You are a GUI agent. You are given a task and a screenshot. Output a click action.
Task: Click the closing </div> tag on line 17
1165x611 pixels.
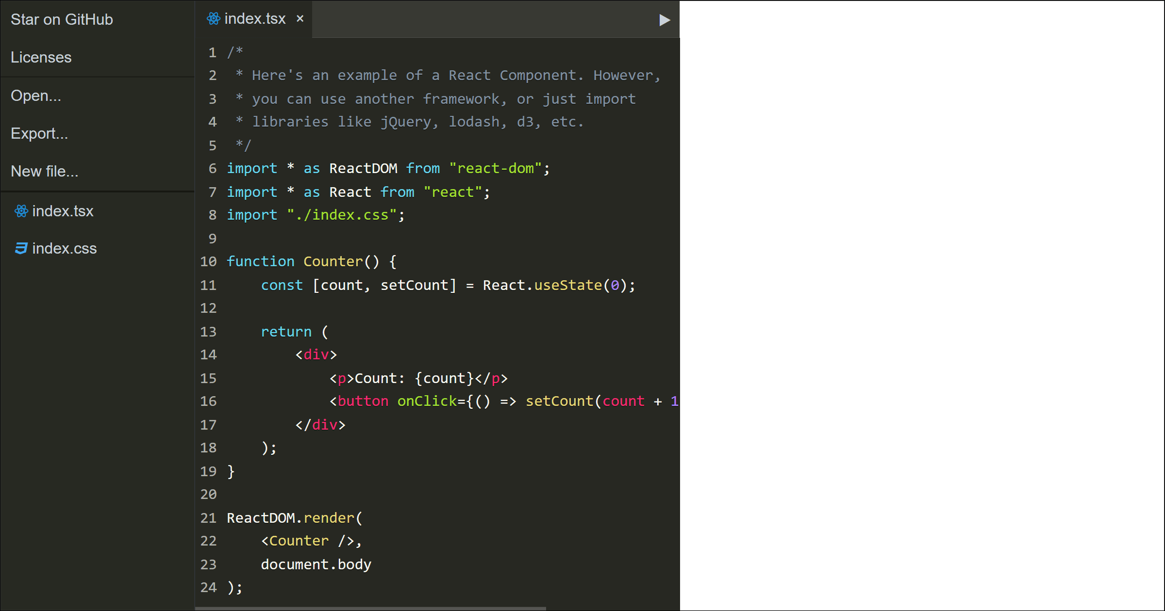coord(320,425)
